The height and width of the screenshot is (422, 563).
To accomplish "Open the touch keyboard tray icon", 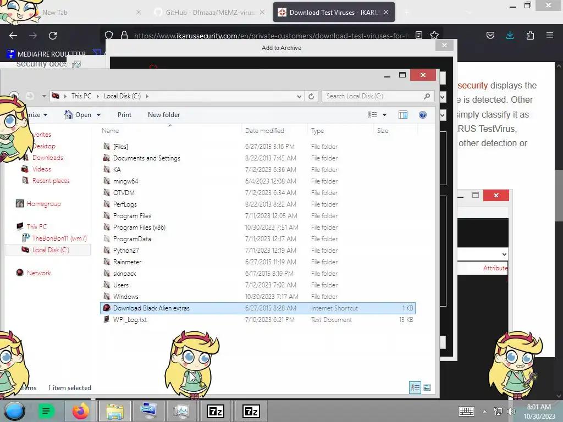I will coord(466,411).
